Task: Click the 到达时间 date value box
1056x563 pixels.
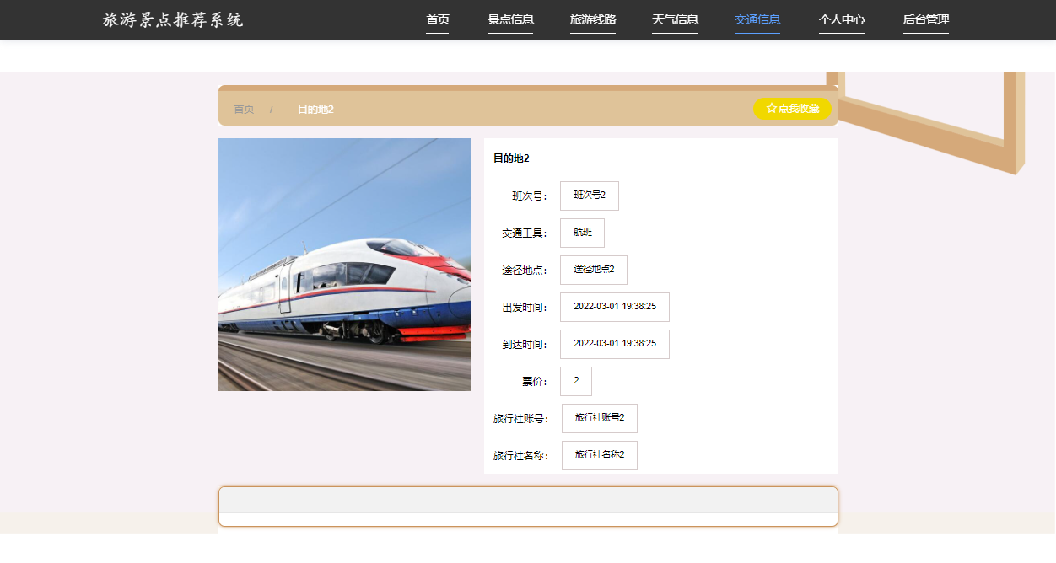Action: tap(615, 344)
